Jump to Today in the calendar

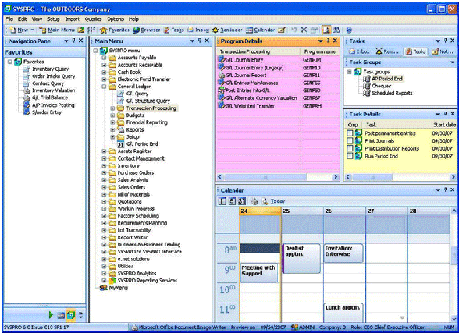278,201
